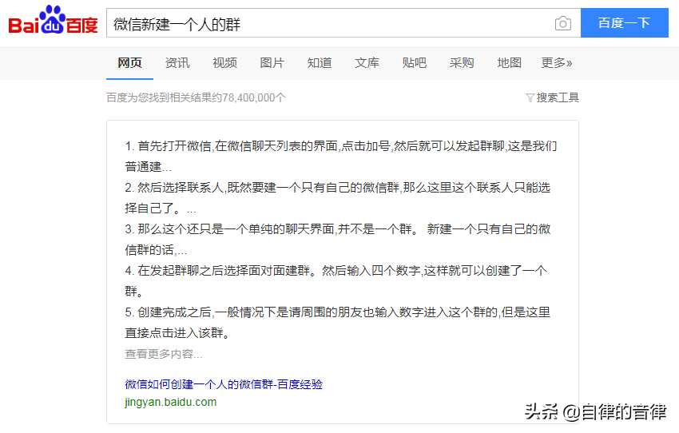Open the 图片 tab
The width and height of the screenshot is (679, 433).
click(x=272, y=63)
